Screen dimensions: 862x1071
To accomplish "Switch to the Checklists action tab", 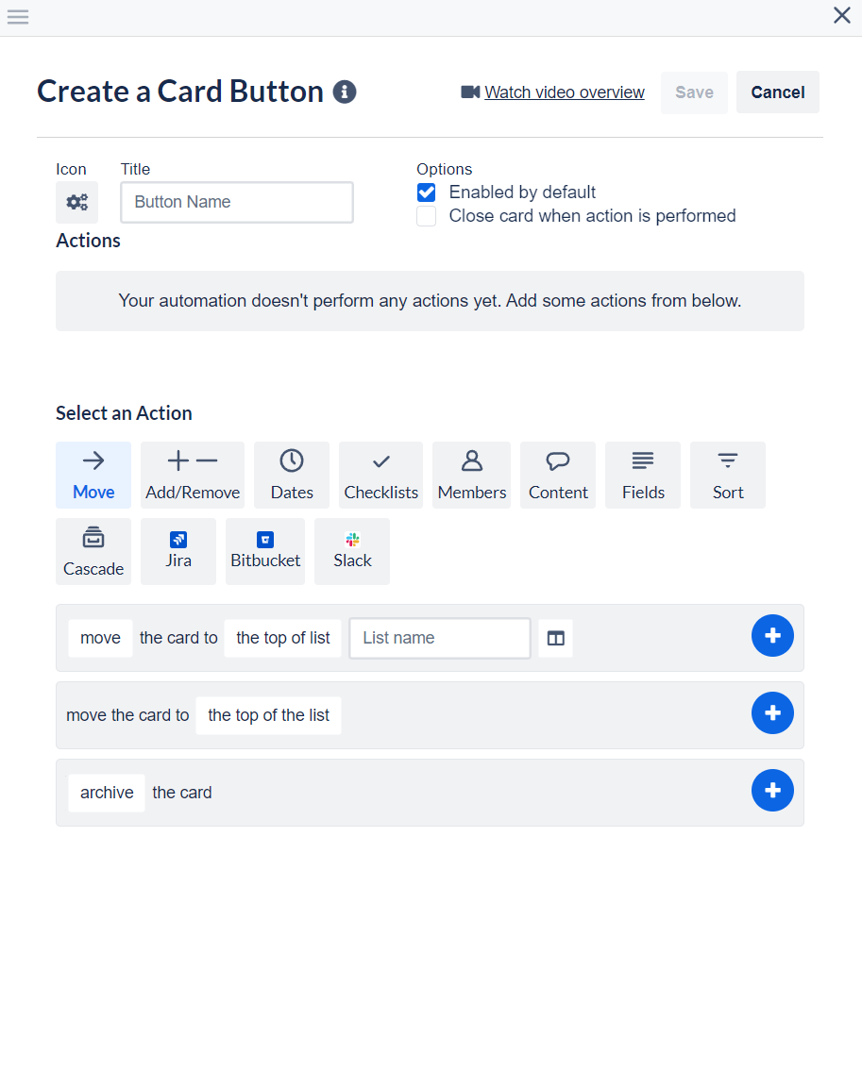I will 380,475.
